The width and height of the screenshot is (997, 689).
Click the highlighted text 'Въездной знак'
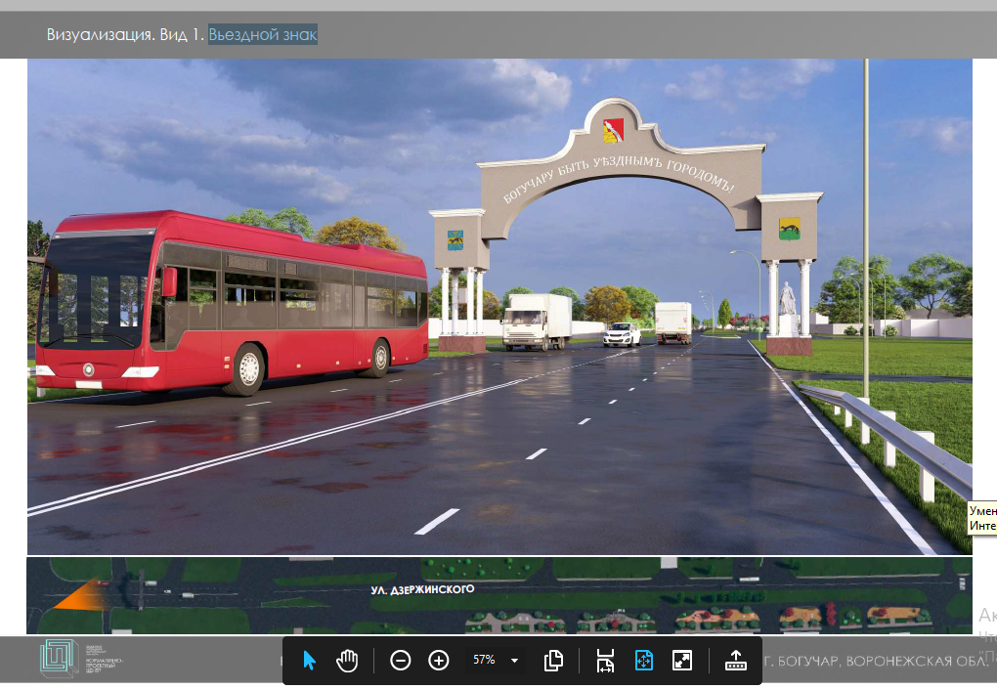tap(263, 35)
